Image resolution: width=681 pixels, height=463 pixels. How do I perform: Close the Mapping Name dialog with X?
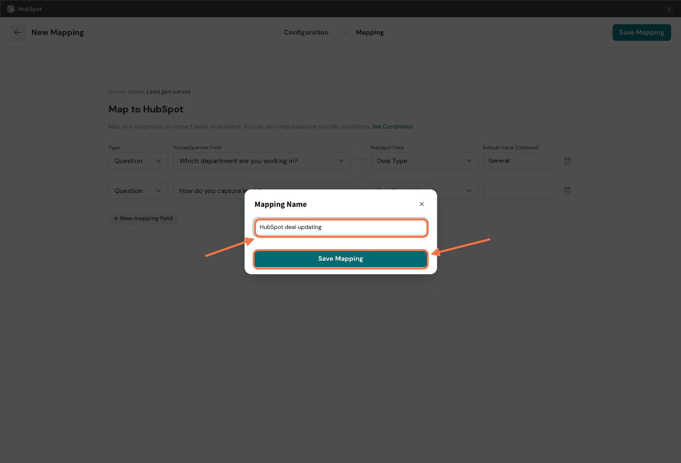[x=421, y=204]
